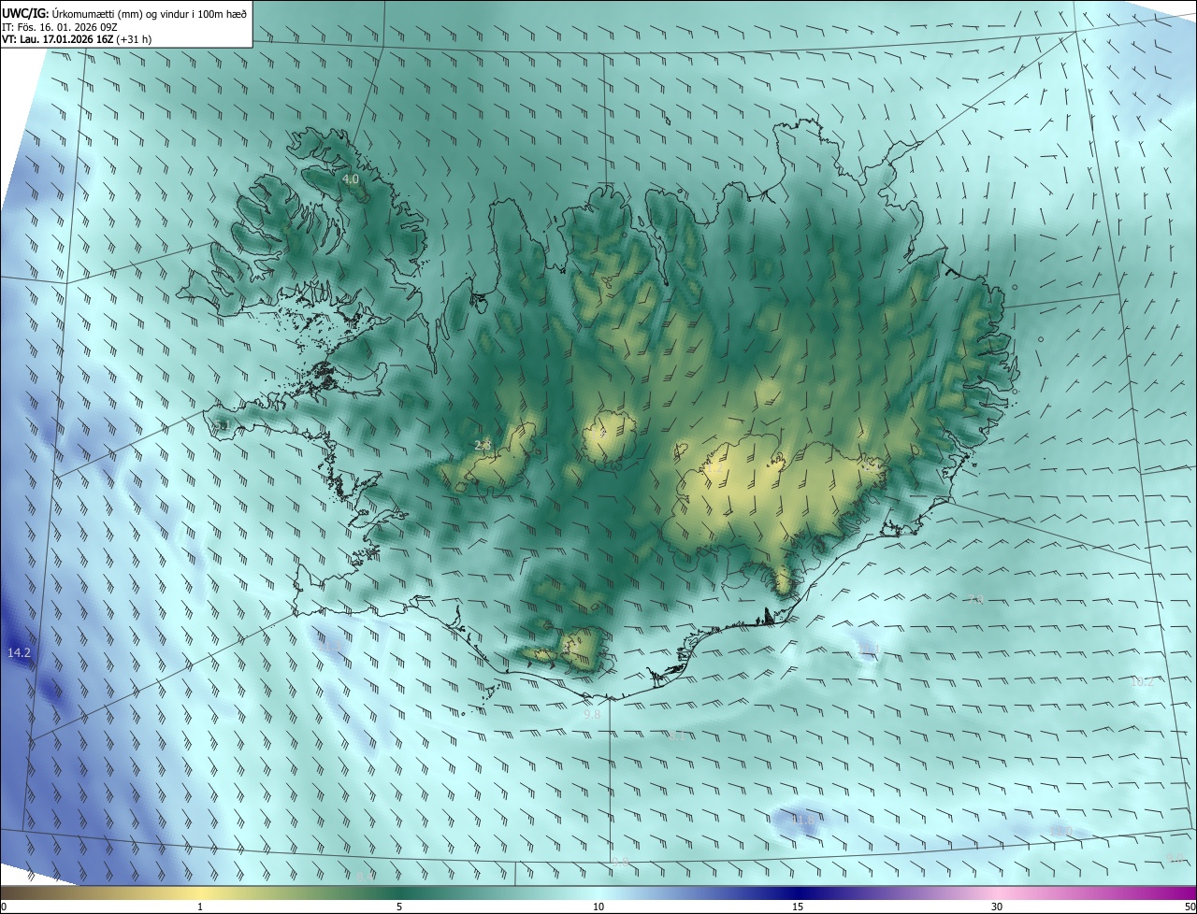Click the '0' tick on the color scale
Screen dimensions: 1197x914
[x=4, y=907]
